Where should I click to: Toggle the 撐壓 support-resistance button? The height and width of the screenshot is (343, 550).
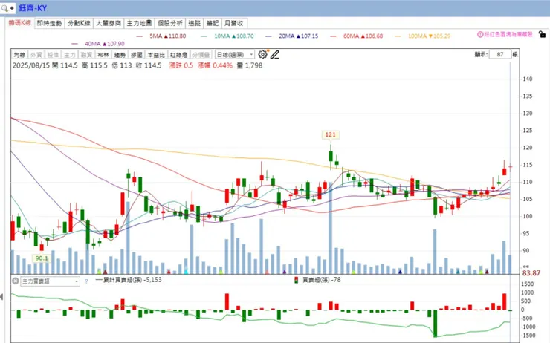click(137, 55)
